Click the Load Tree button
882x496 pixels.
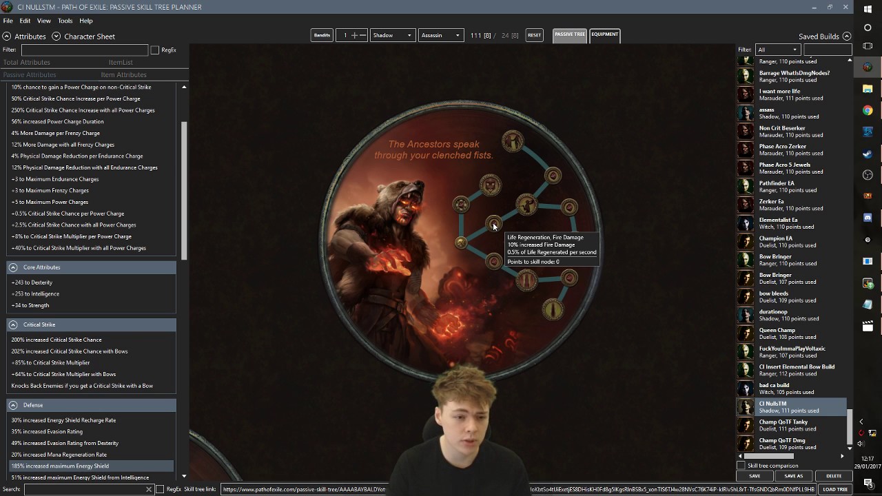pos(835,489)
